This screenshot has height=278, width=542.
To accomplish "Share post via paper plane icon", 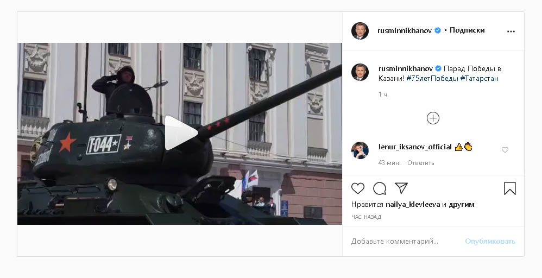I will (401, 188).
